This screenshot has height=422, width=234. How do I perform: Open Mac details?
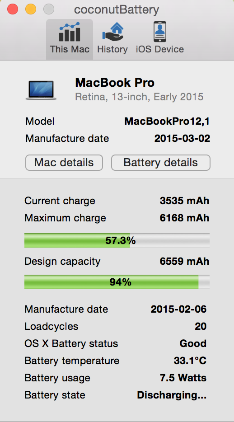click(64, 163)
